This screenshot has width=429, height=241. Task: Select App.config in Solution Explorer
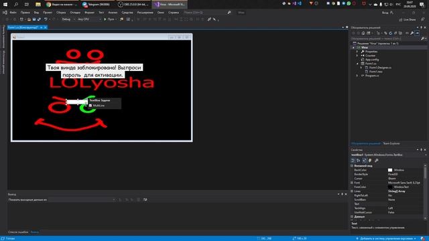[372, 60]
